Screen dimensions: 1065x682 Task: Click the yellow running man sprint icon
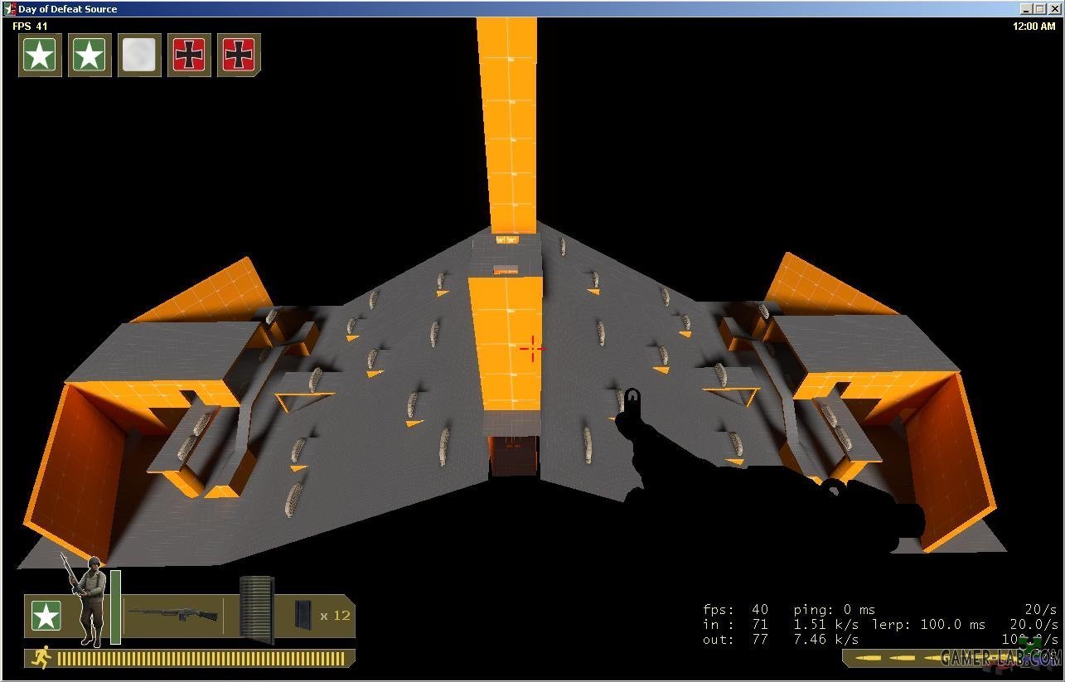40,658
